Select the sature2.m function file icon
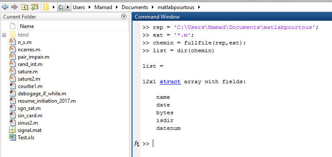 12,78
